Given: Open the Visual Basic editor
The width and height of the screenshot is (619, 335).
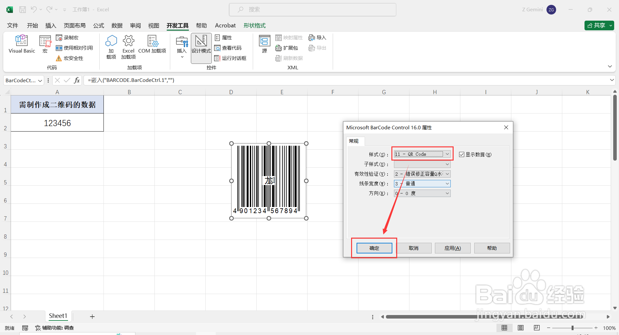Looking at the screenshot, I should [x=22, y=44].
